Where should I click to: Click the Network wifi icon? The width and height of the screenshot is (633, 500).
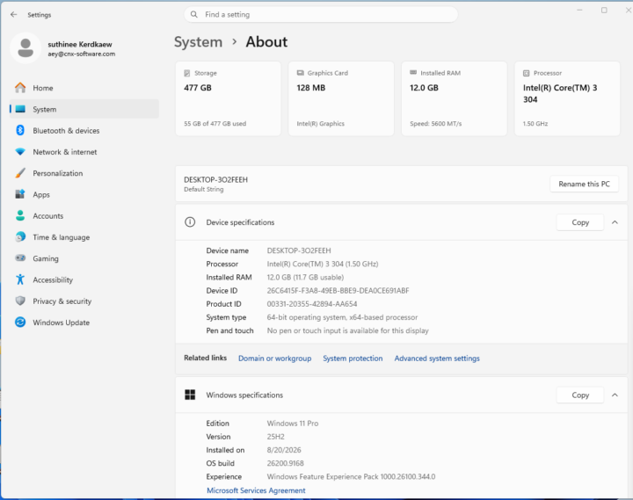pos(20,152)
